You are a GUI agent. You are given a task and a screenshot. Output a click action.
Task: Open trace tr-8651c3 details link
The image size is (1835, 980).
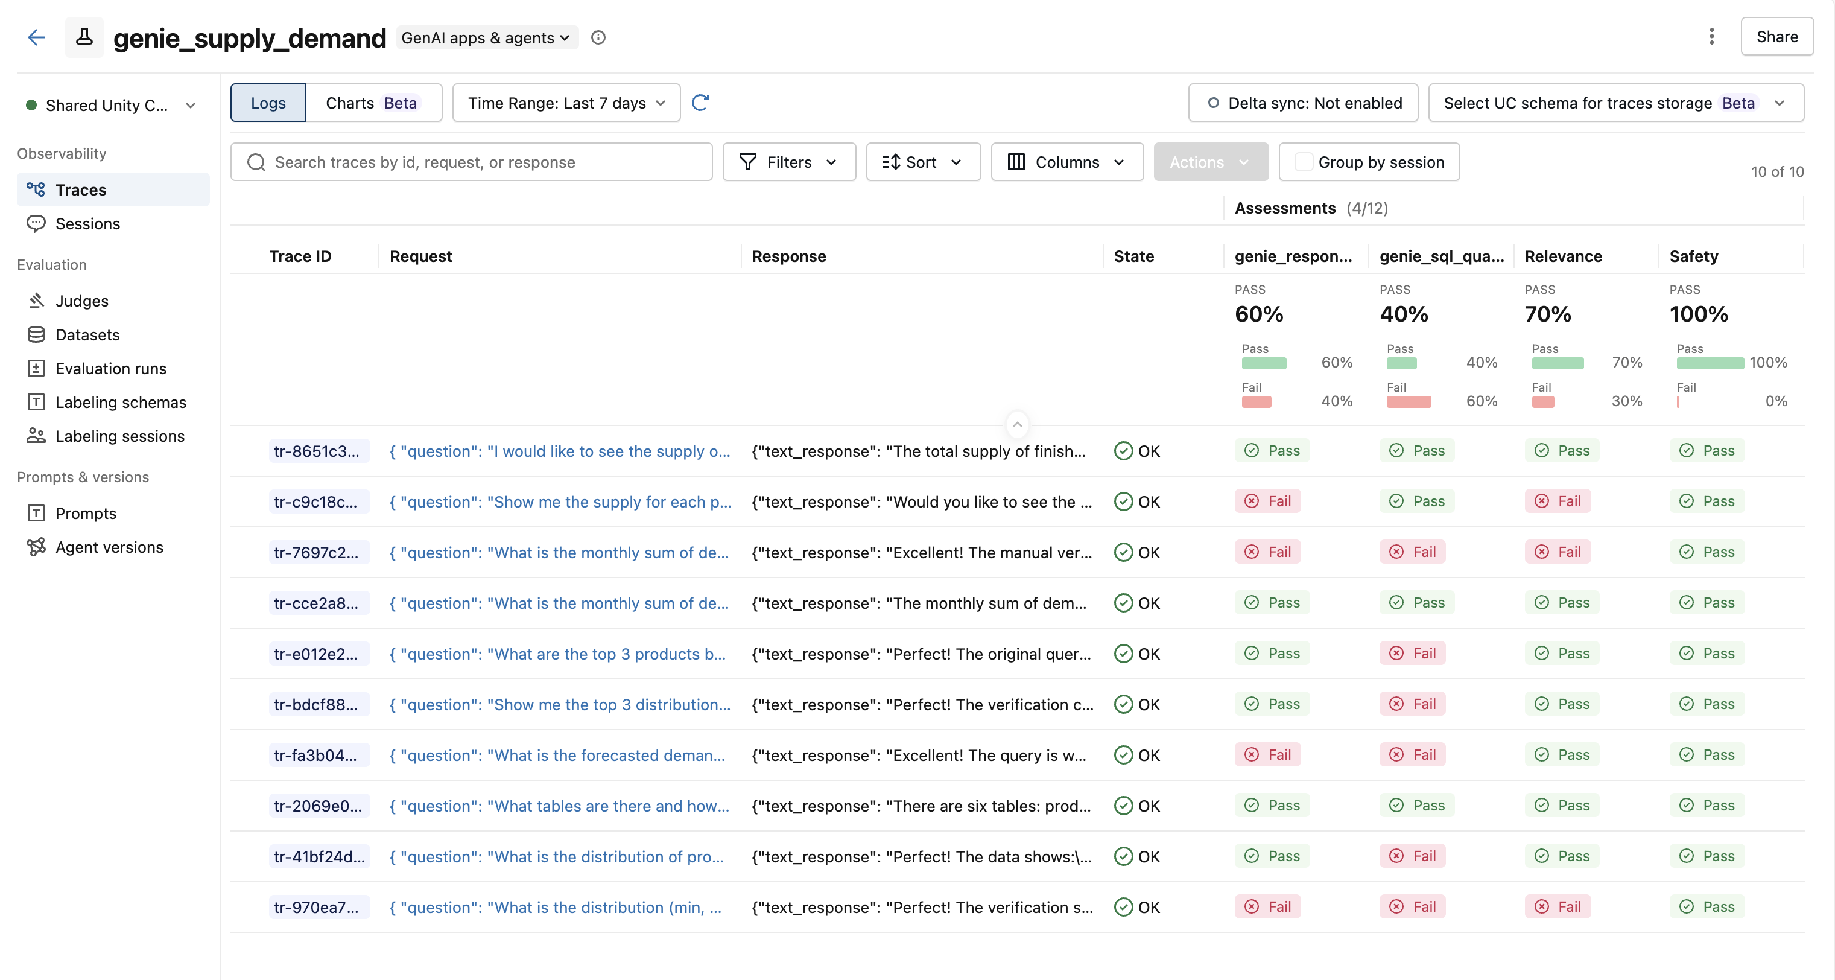(318, 450)
